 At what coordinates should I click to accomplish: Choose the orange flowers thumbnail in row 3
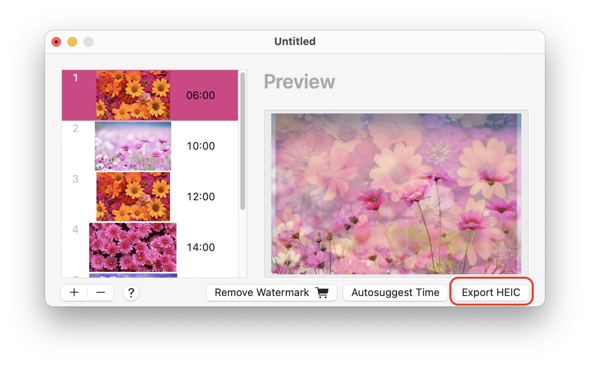[x=133, y=197]
